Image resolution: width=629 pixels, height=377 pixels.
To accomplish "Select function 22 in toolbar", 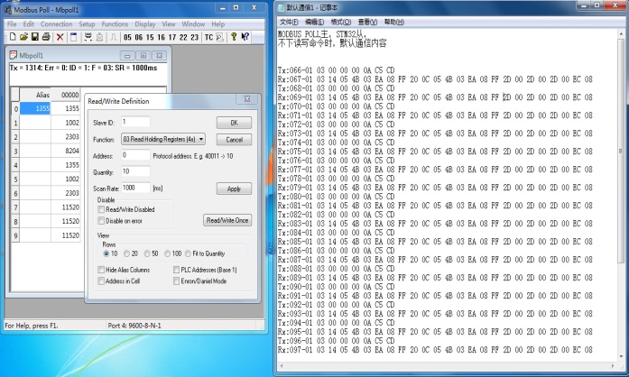I will pyautogui.click(x=183, y=37).
